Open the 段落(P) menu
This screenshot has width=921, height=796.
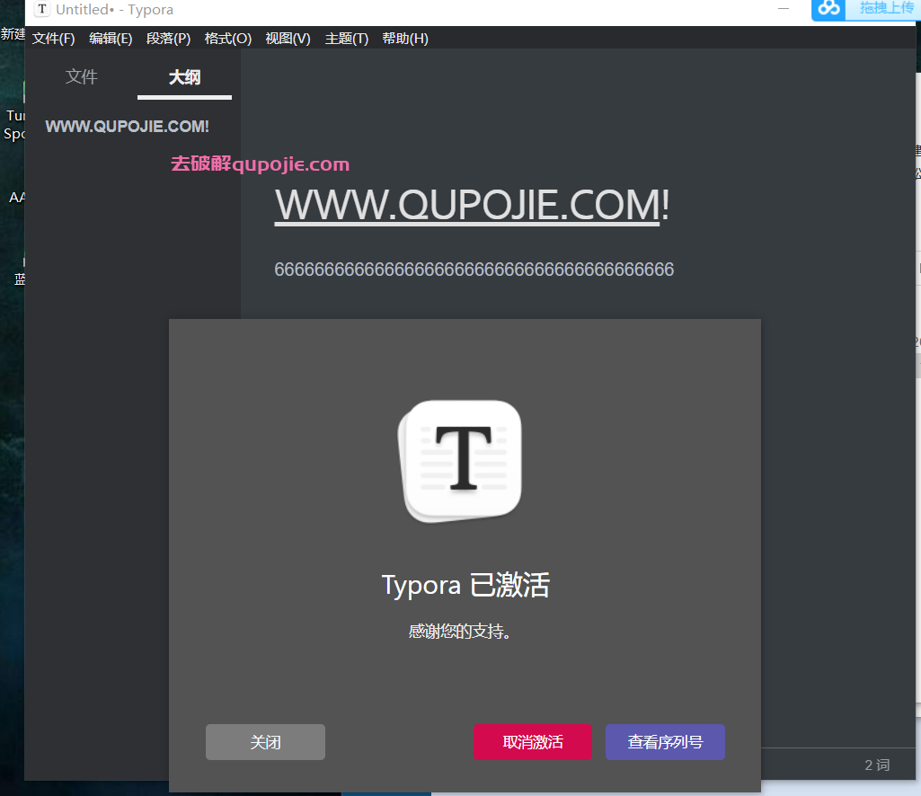[x=169, y=39]
